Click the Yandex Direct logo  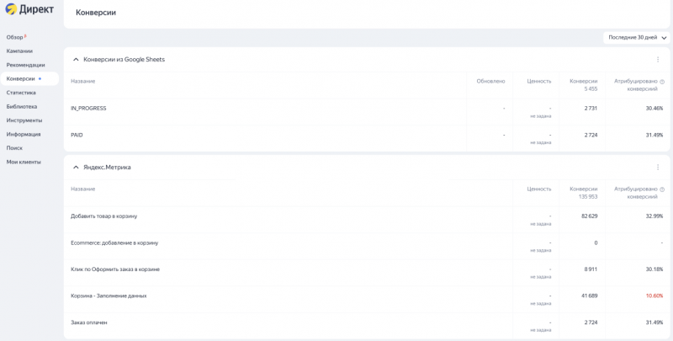[29, 9]
